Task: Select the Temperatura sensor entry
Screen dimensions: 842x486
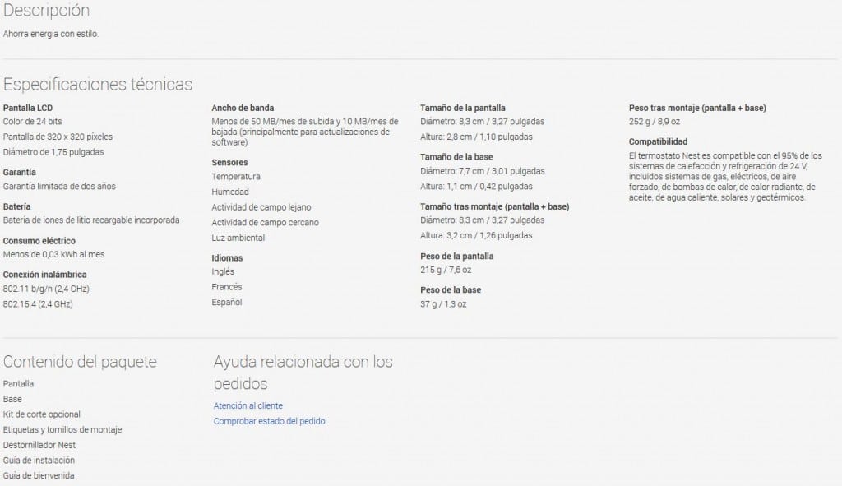Action: (x=236, y=177)
